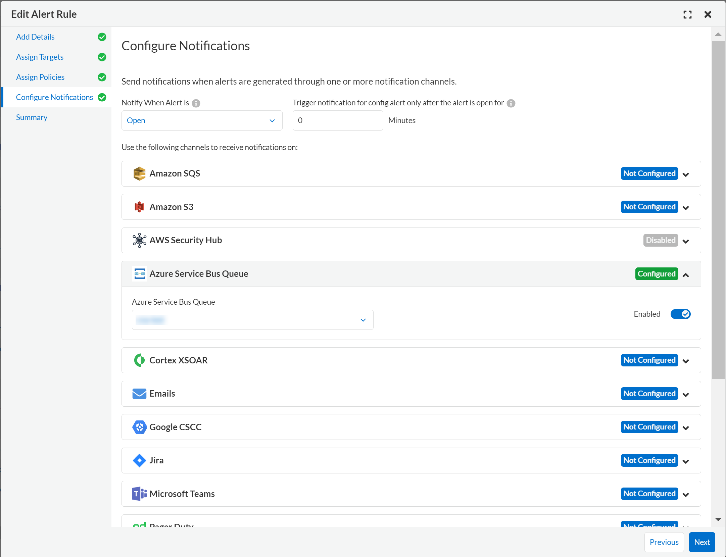The height and width of the screenshot is (557, 726).
Task: Click the Microsoft Teams icon
Action: click(139, 494)
